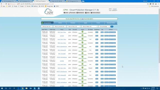Viewport: 160px width, 90px height.
Task: View snapshots for the 05 Sep Linux_Farm_Policy backup
Action: pyautogui.click(x=97, y=39)
